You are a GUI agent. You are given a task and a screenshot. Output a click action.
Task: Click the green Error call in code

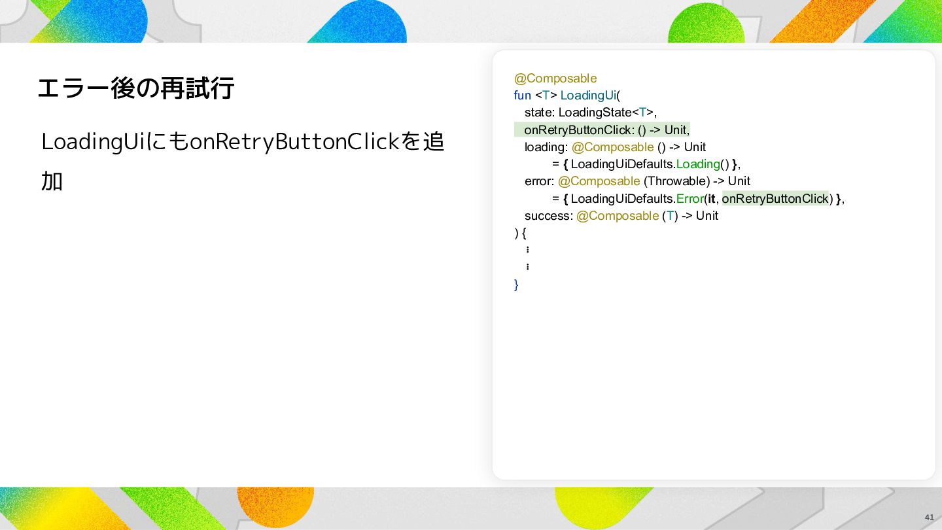pos(689,198)
